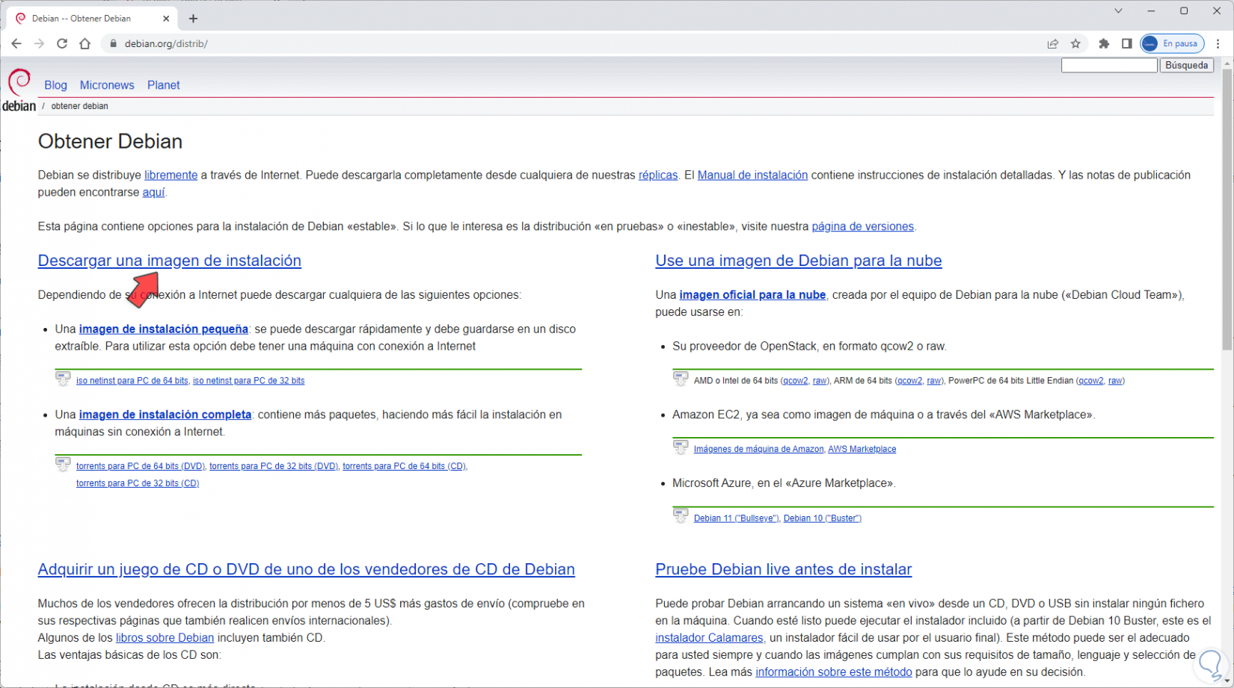Open the tab search chevron in title bar
This screenshot has height=688, width=1234.
click(1118, 11)
